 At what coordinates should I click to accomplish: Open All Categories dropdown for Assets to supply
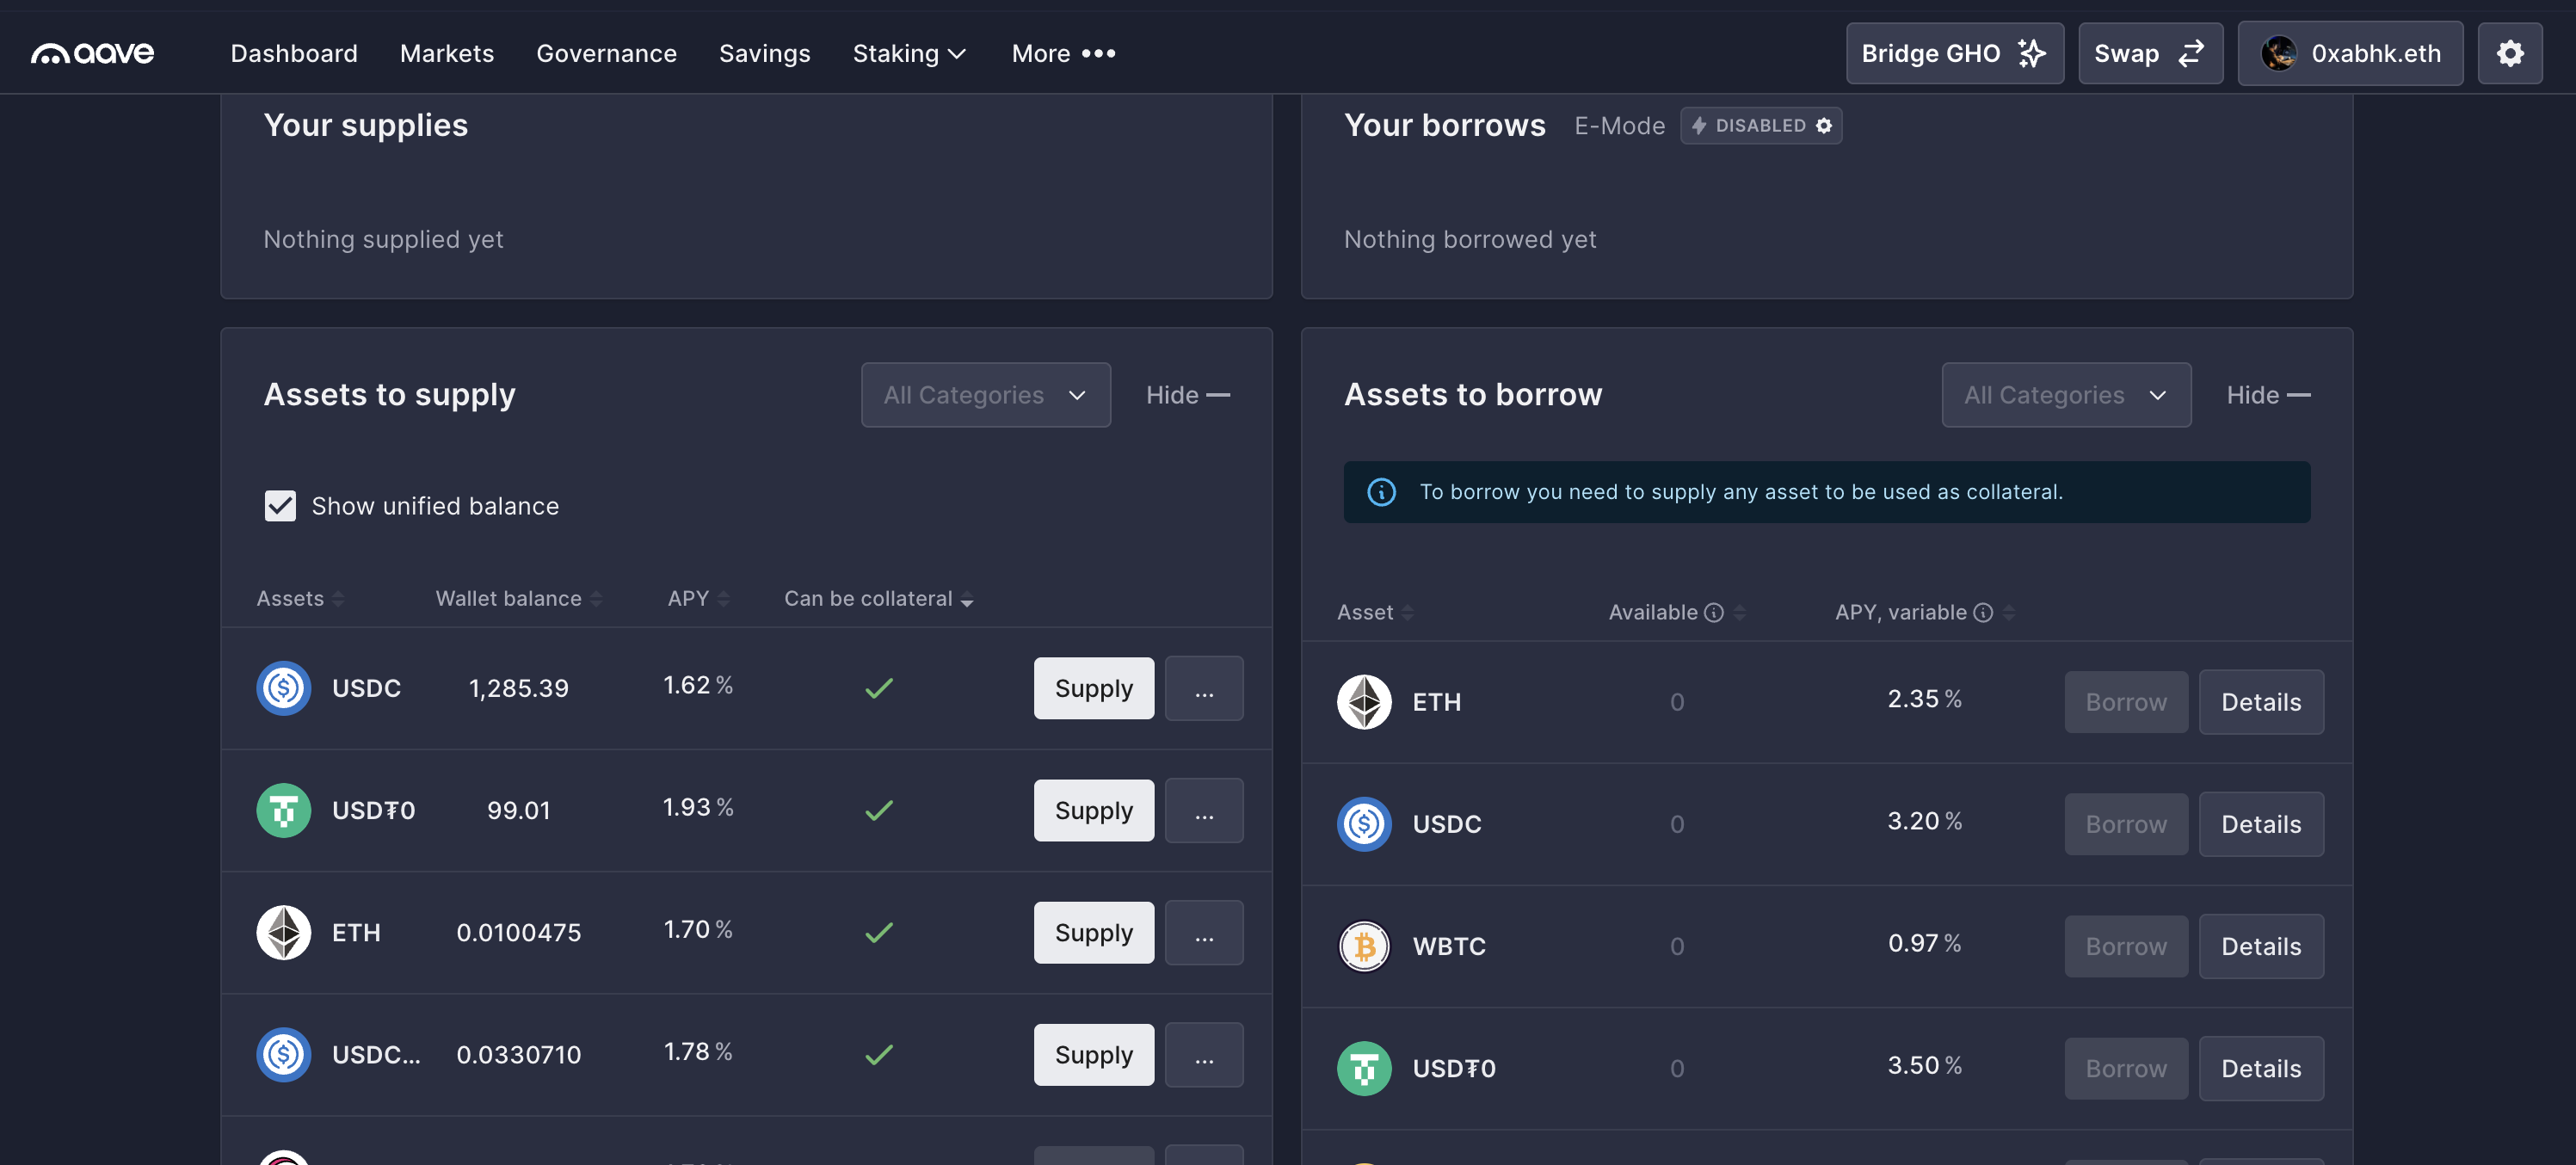click(x=985, y=394)
